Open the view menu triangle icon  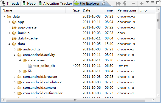click(x=148, y=2)
